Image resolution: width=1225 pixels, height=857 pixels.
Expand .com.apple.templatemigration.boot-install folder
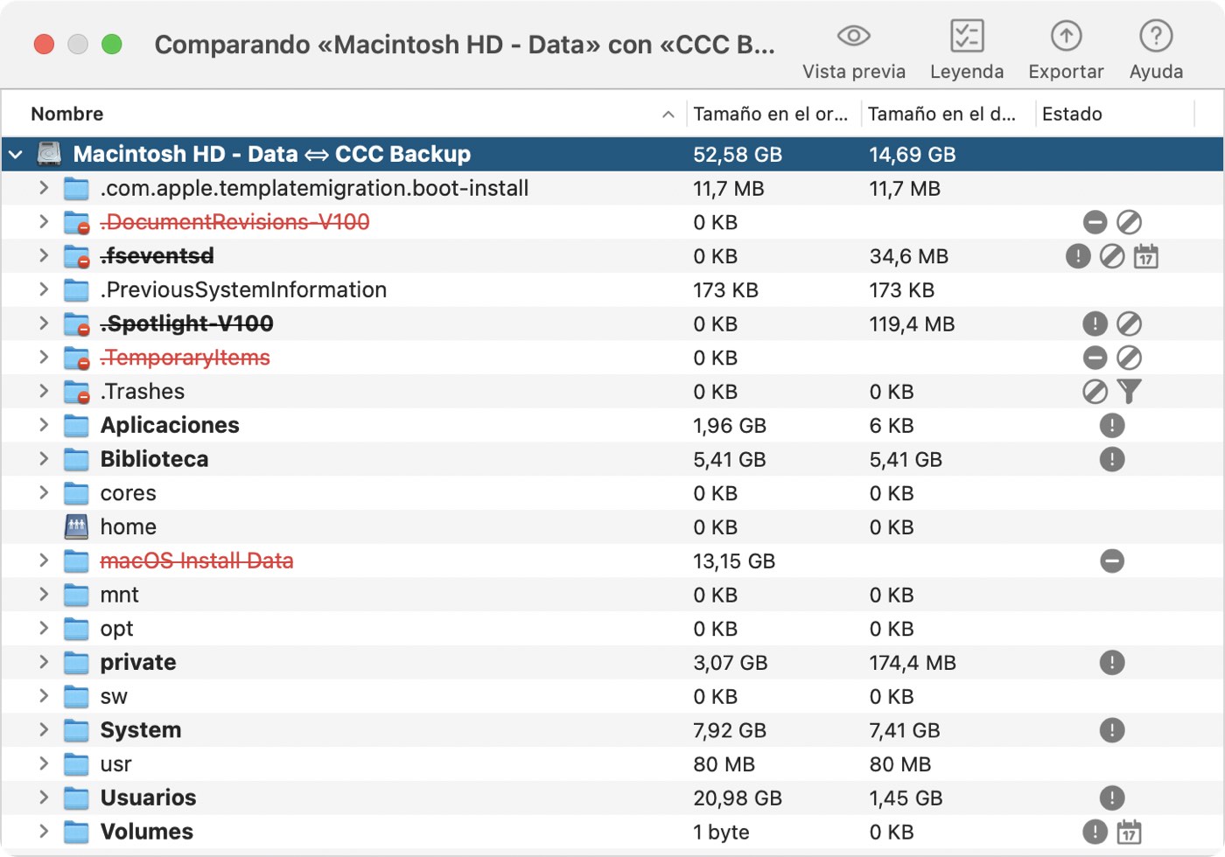(x=44, y=188)
